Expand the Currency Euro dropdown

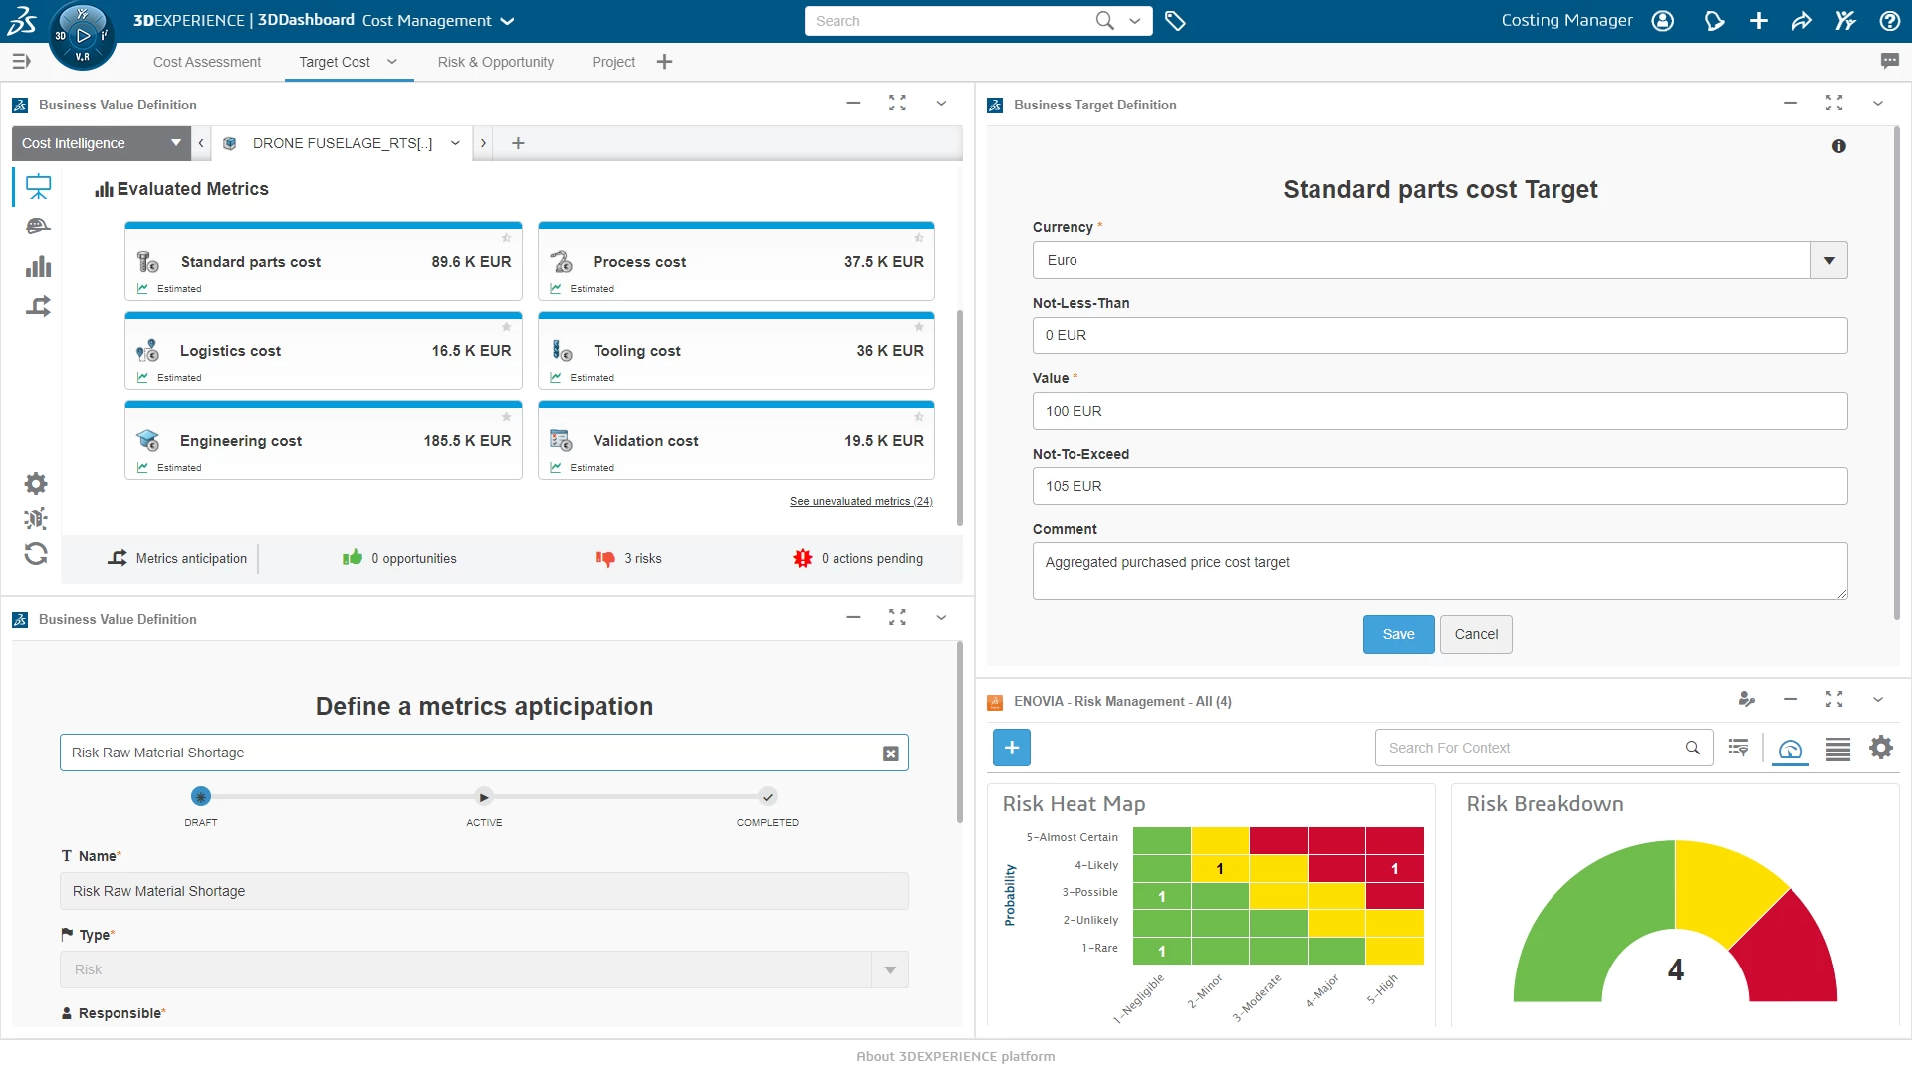pos(1828,260)
